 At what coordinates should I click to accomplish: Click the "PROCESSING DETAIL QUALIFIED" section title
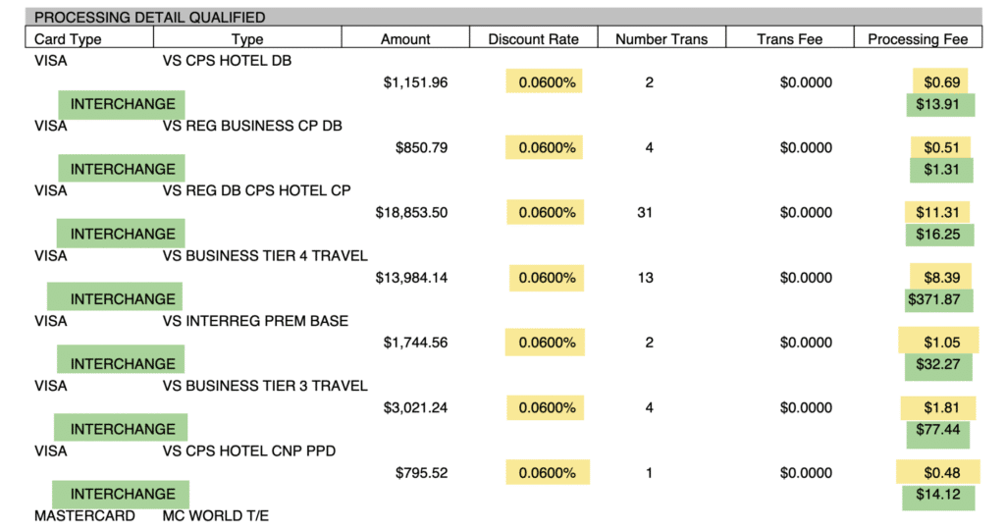coord(149,18)
